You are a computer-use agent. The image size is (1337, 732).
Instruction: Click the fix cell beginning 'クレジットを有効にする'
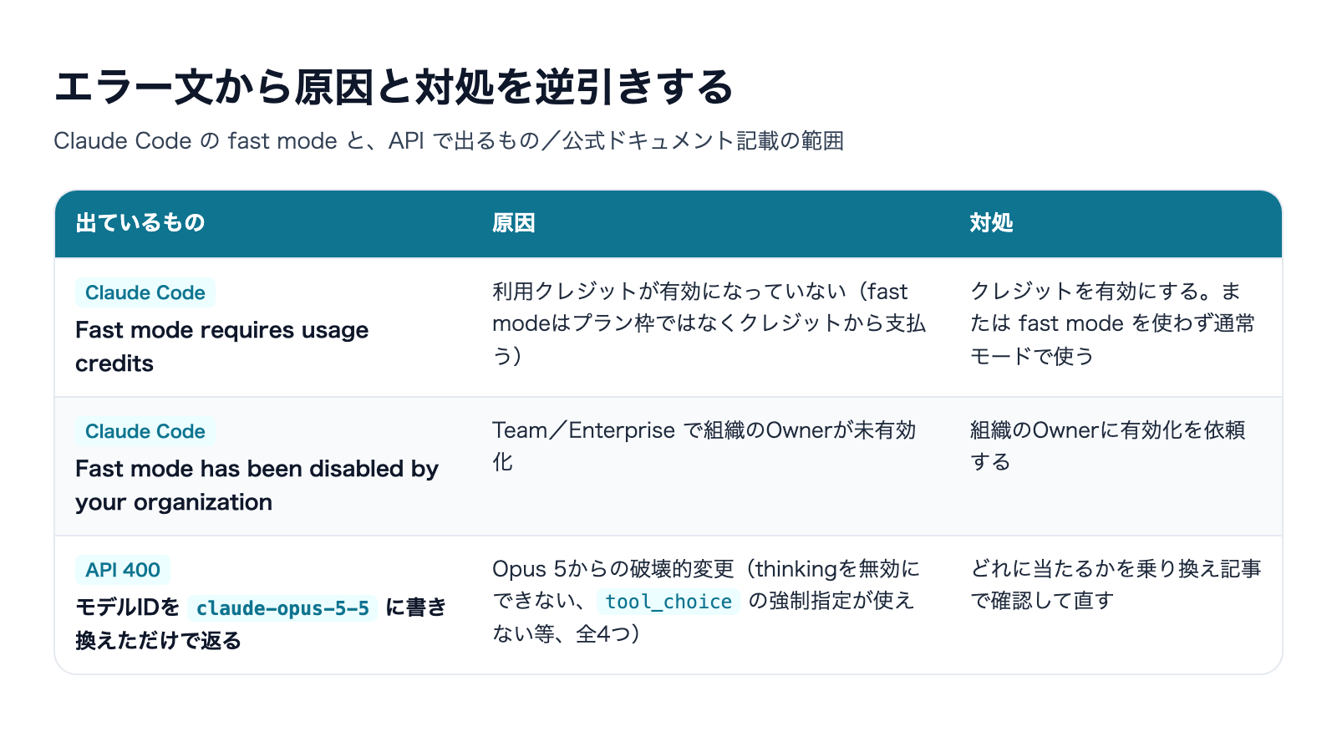[x=1112, y=323]
